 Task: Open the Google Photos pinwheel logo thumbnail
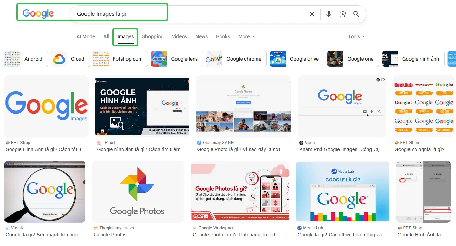pyautogui.click(x=138, y=192)
